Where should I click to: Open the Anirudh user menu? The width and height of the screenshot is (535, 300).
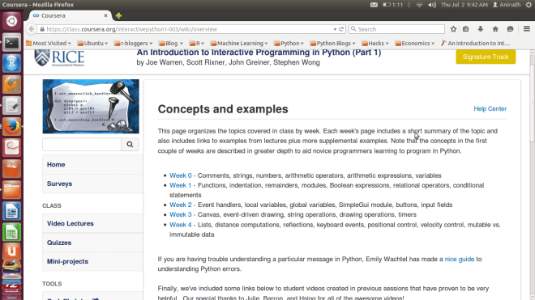click(507, 5)
